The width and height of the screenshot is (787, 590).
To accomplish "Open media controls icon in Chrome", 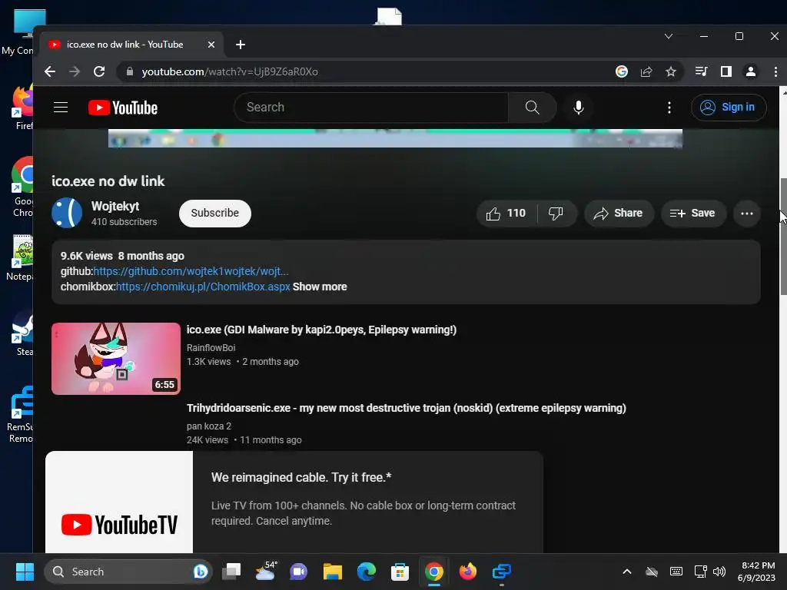I will [x=701, y=71].
